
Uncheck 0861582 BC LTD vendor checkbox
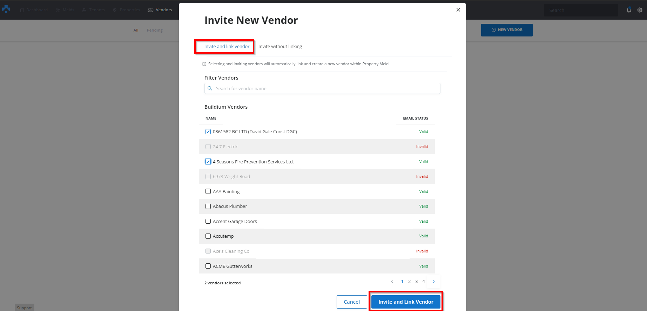click(x=208, y=132)
